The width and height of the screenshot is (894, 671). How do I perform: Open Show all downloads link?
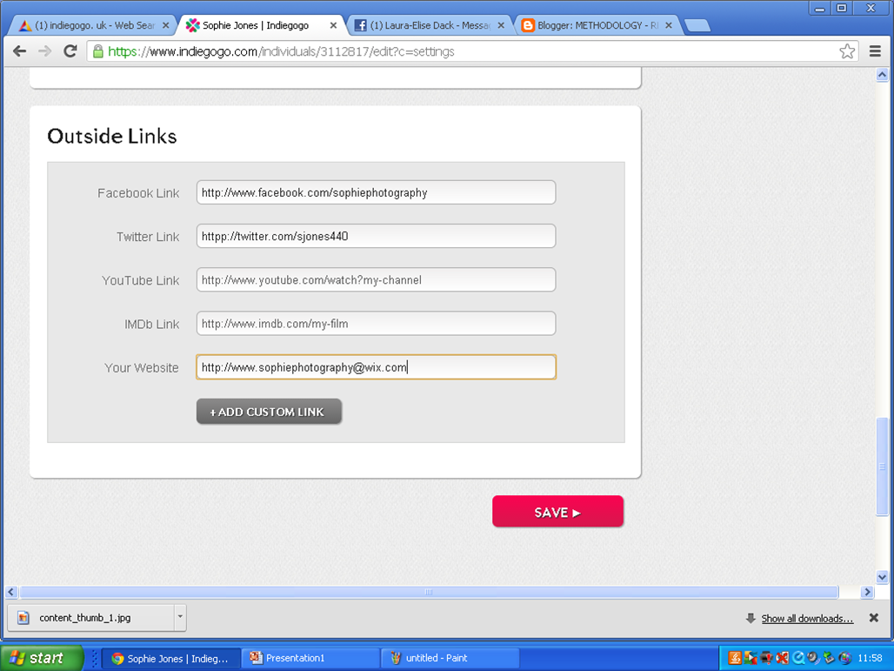click(807, 619)
